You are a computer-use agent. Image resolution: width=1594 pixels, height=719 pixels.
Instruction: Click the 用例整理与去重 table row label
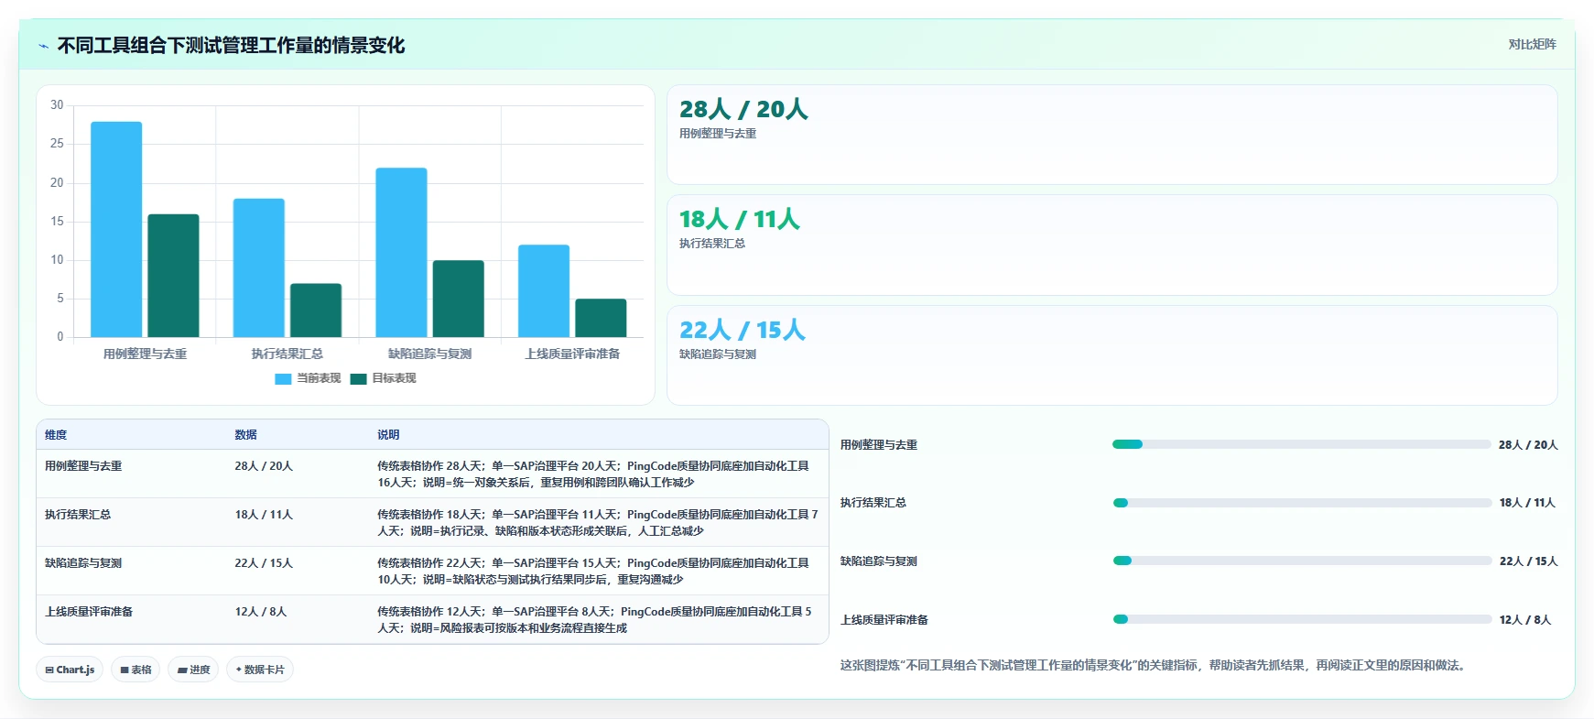point(83,466)
